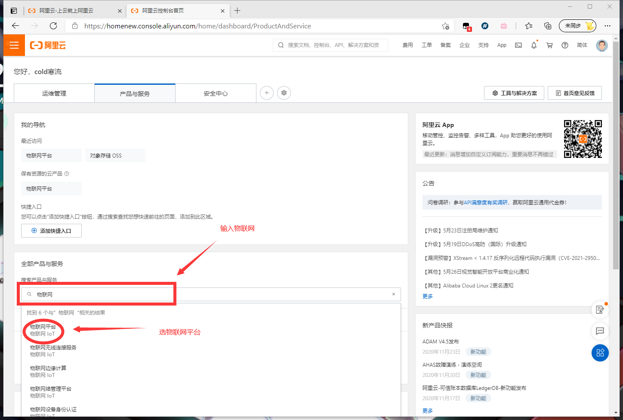This screenshot has width=623, height=420.
Task: Select the 安全中心 tab
Action: [216, 93]
